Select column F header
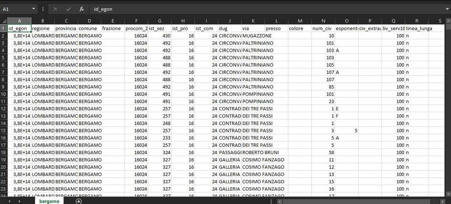Screen dimensions: 451x204 click(136, 21)
